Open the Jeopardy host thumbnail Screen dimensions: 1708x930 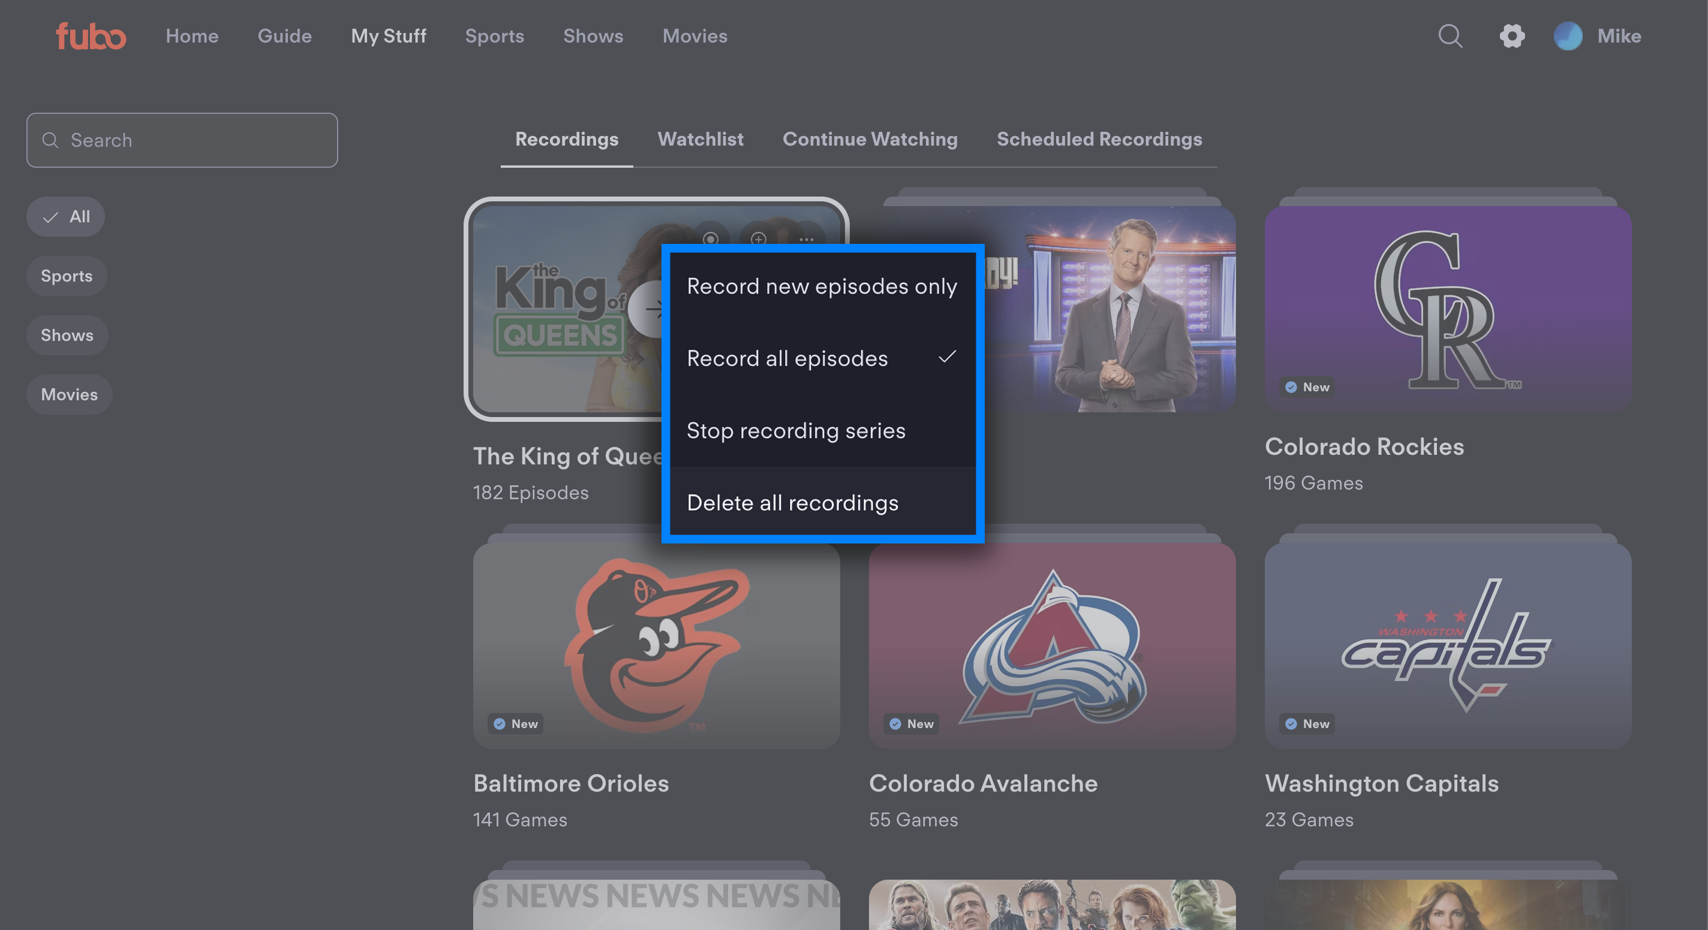(1110, 309)
